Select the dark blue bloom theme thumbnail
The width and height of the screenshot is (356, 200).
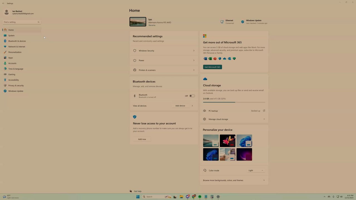pos(211,154)
